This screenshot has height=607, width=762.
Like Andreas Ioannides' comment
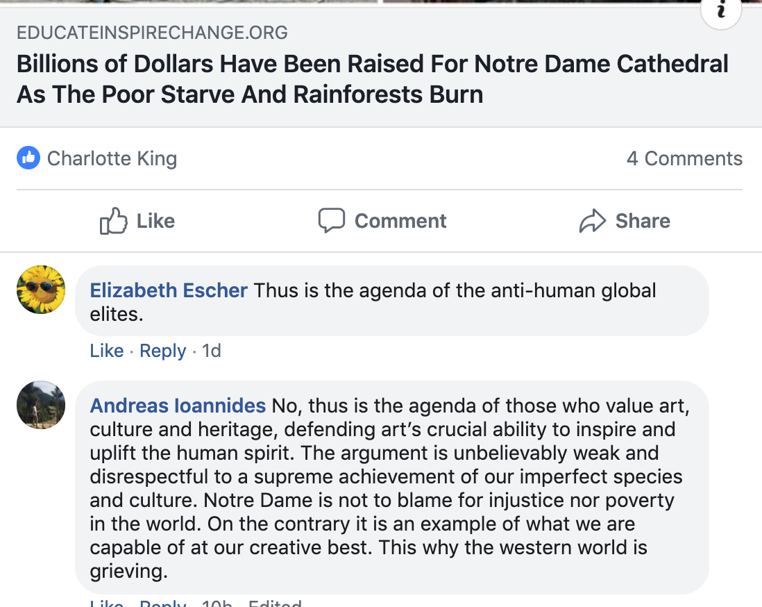106,603
